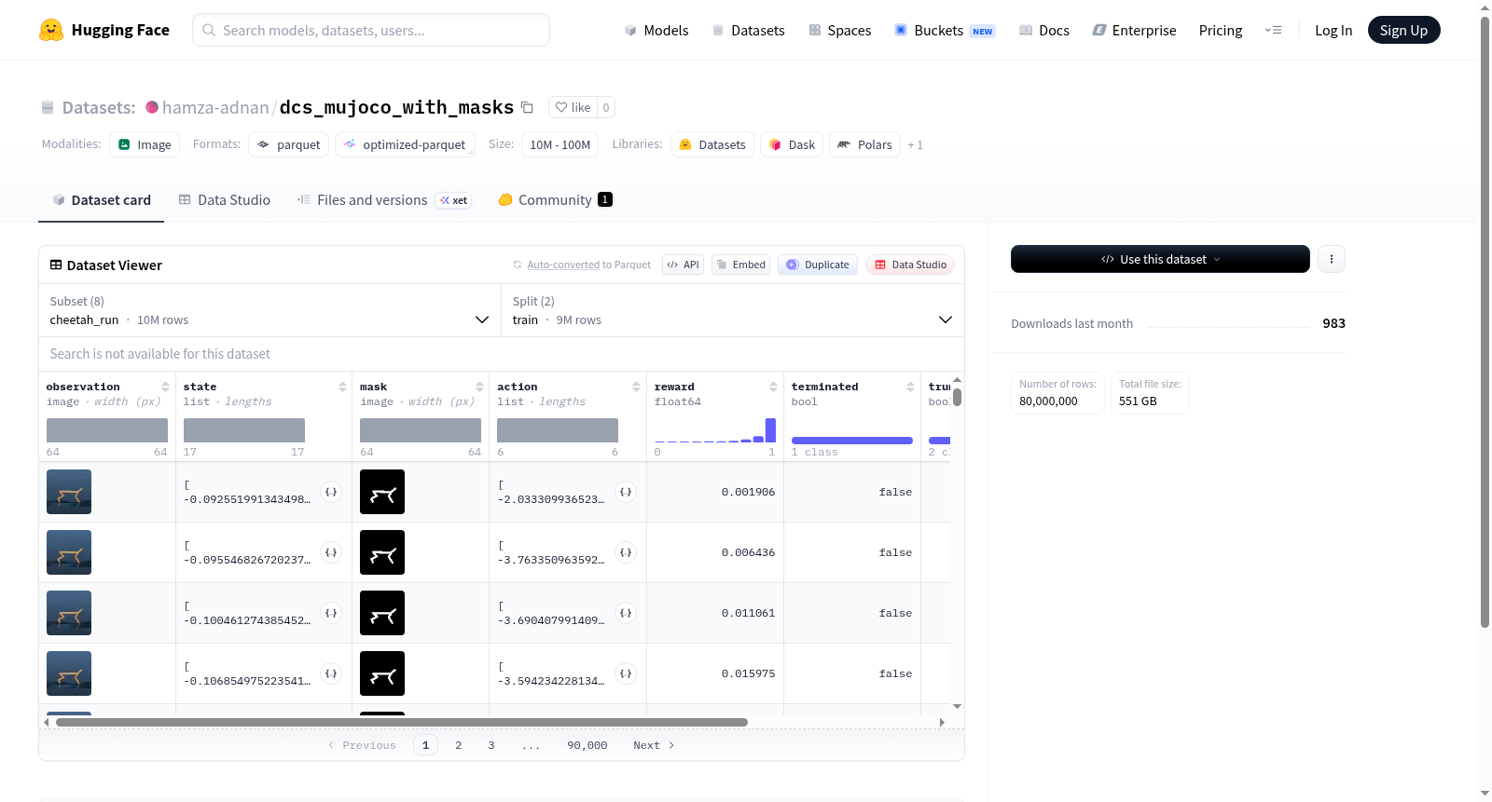Expand action JSON for the -2.0333099 row
The image size is (1492, 802).
point(626,492)
